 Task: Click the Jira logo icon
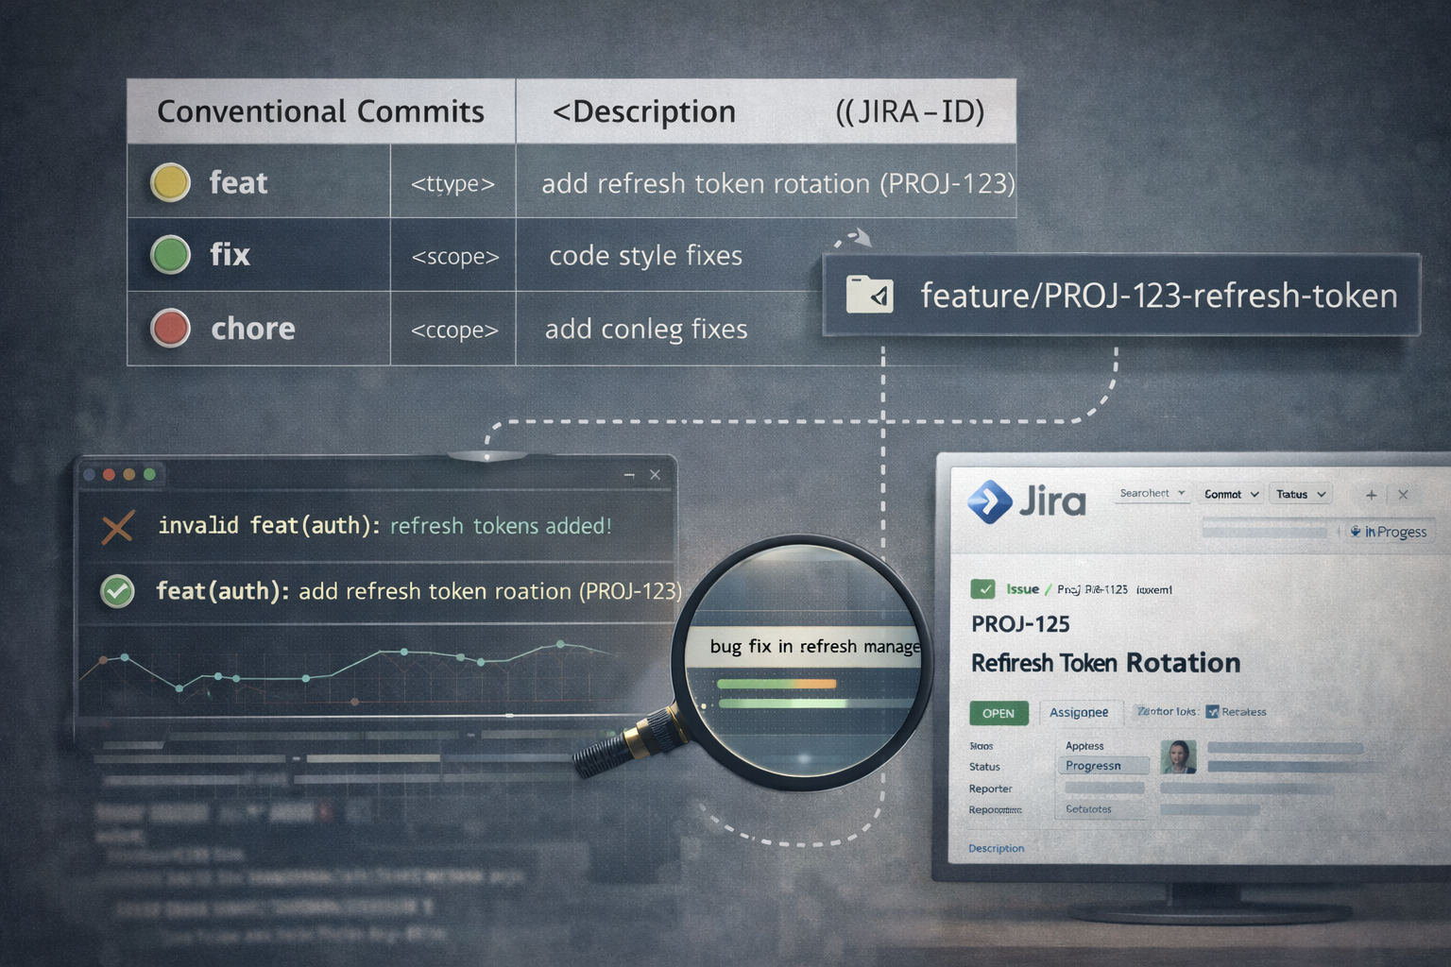[x=990, y=501]
